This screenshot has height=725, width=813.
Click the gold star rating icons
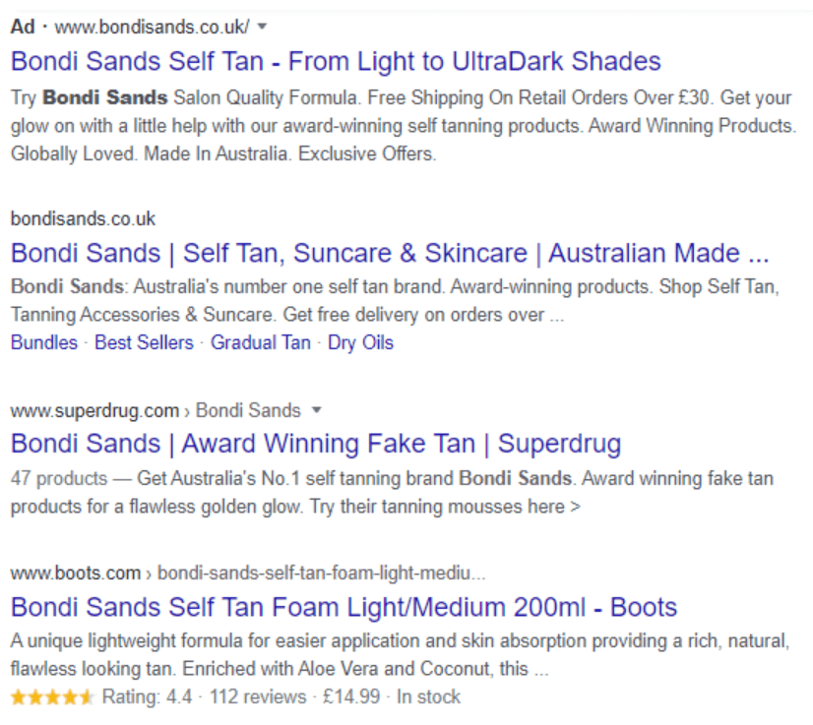click(x=52, y=697)
